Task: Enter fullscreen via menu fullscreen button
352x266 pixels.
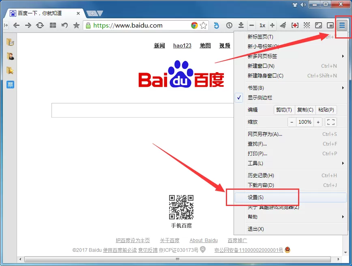Action: pyautogui.click(x=331, y=122)
